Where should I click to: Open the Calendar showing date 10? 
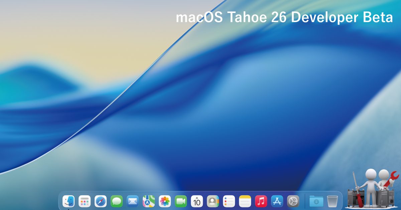click(196, 201)
